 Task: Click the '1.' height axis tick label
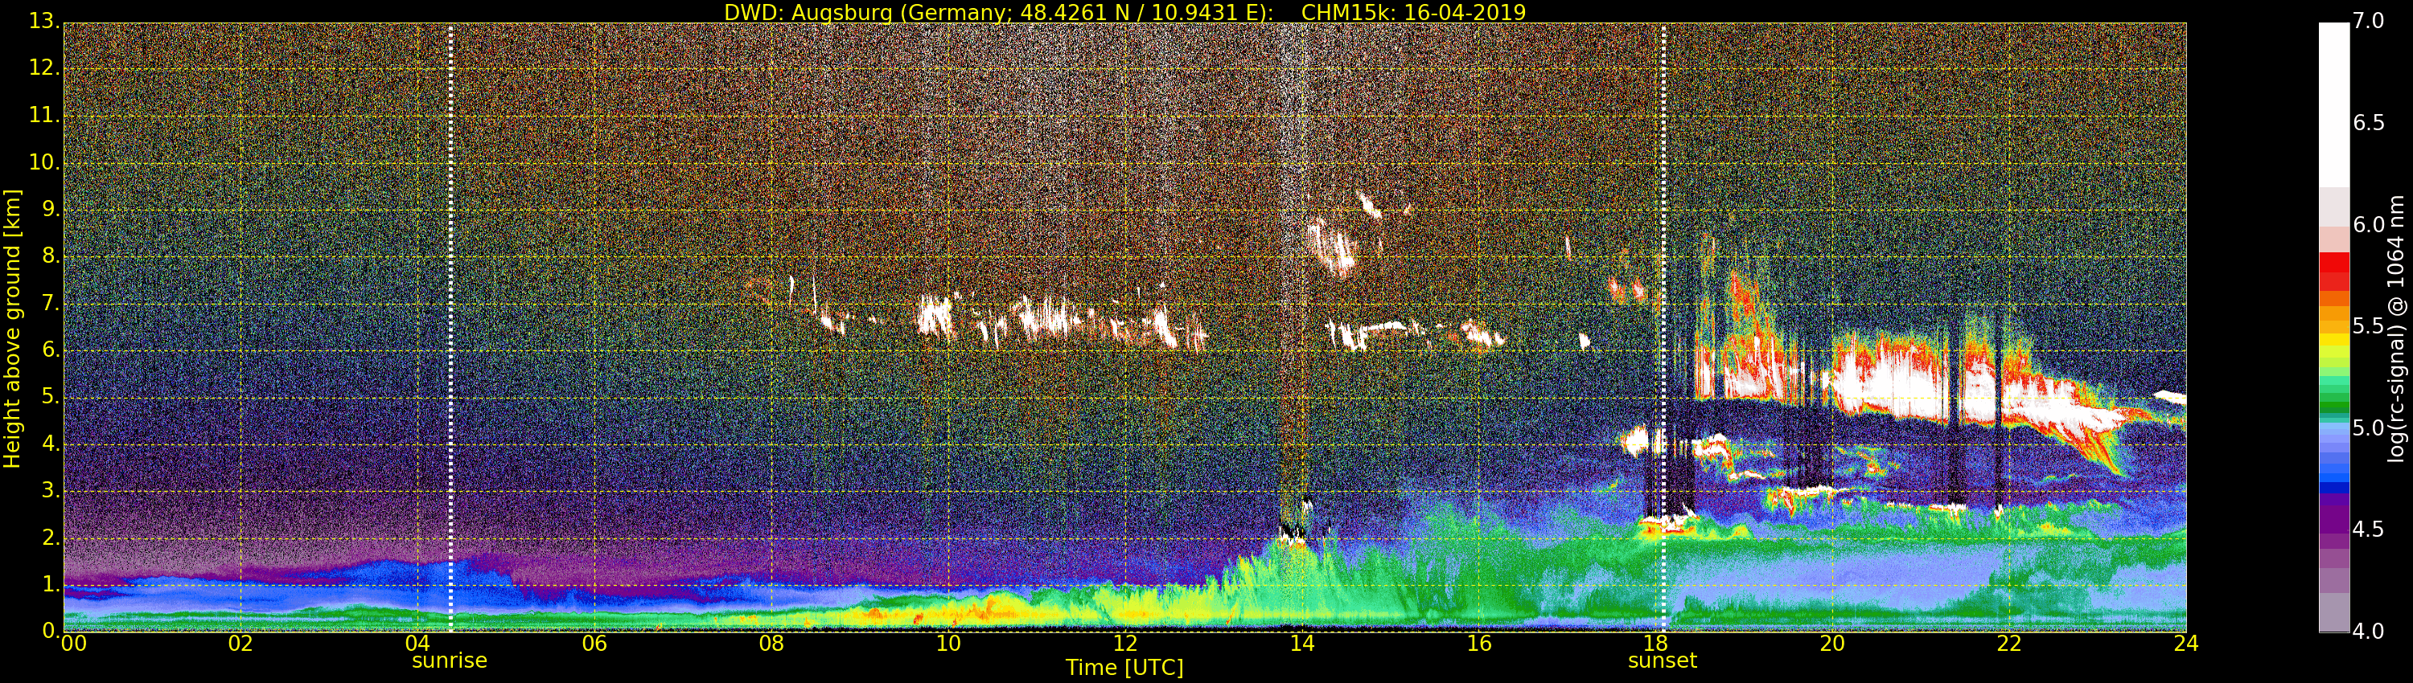[51, 584]
